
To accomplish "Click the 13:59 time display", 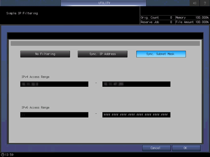I will pos(9,155).
